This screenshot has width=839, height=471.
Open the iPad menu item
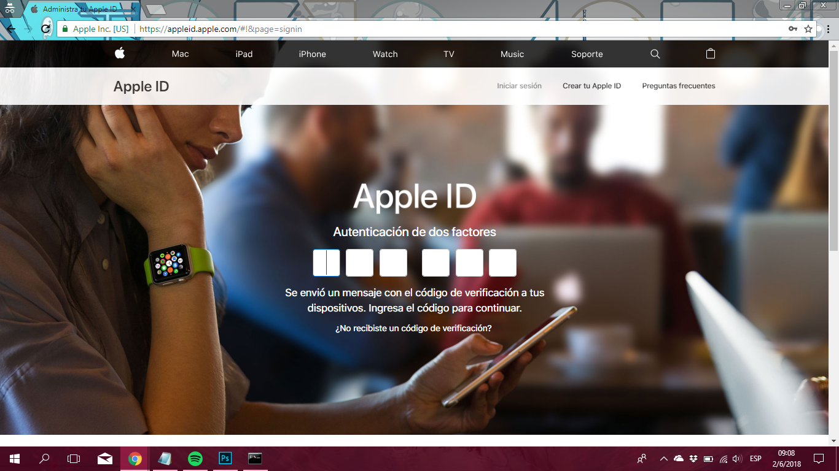244,54
